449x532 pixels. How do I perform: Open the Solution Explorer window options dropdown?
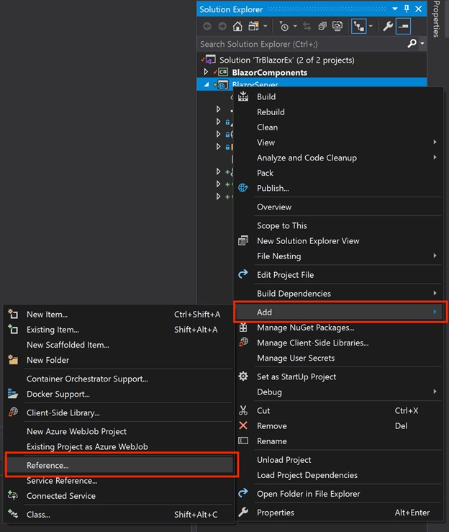tap(394, 9)
